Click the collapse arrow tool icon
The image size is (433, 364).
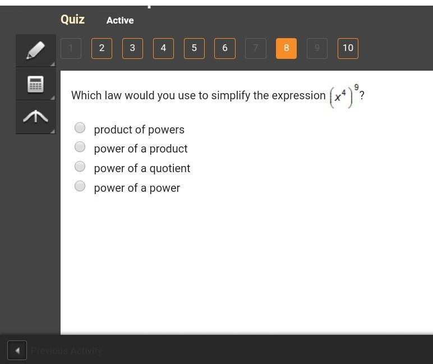(35, 117)
